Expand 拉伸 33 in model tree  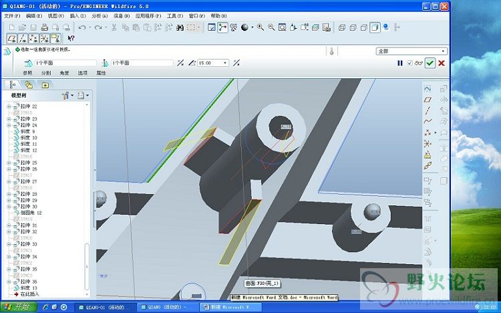point(9,244)
